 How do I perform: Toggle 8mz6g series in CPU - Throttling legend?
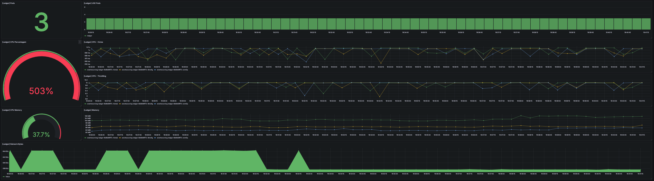tap(137, 104)
